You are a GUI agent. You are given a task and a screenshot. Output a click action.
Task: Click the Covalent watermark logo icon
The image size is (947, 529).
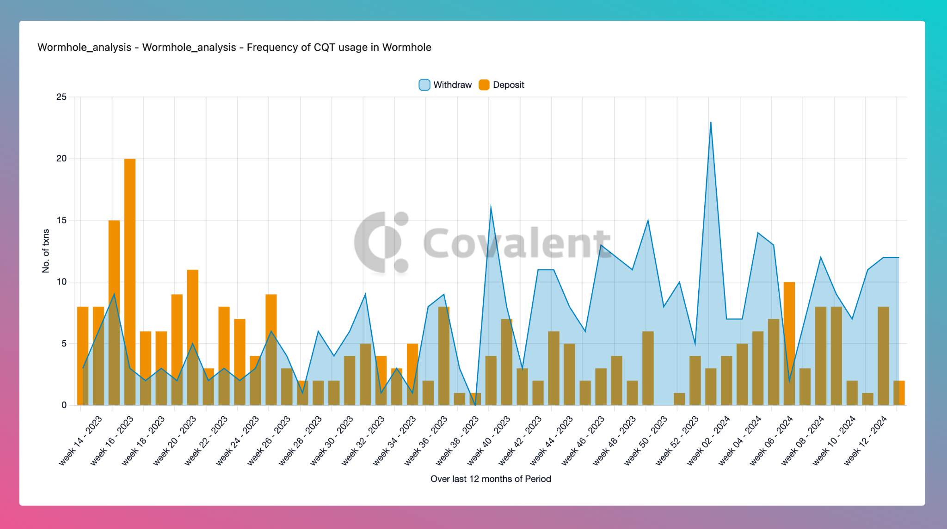point(381,242)
